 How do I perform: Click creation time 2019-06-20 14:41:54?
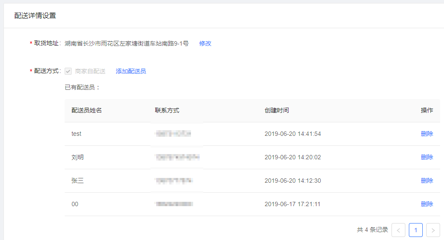[x=293, y=134]
